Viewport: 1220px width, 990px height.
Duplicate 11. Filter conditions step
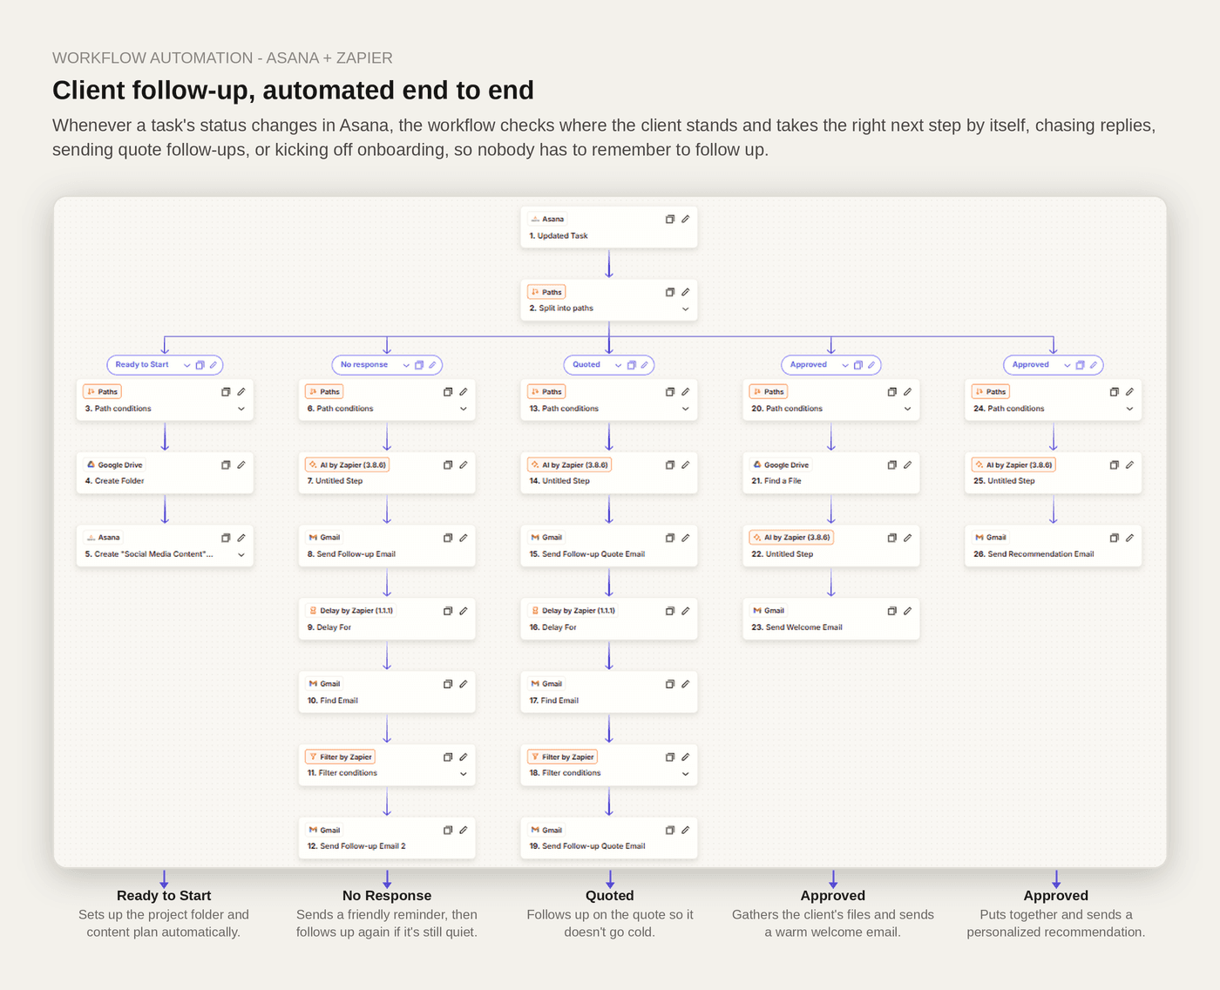[x=448, y=757]
